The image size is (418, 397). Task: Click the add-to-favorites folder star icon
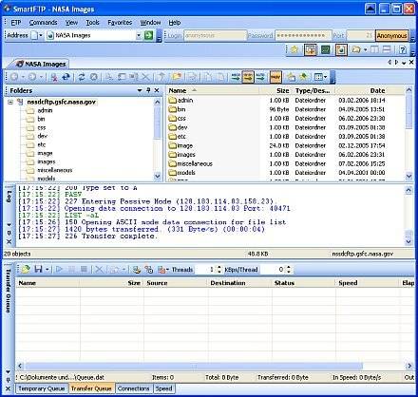click(x=291, y=77)
